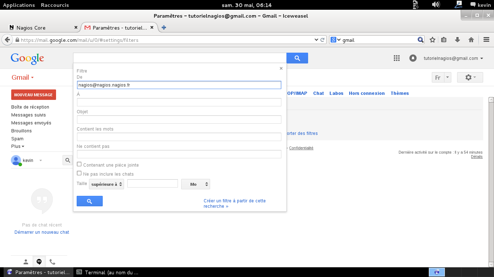Close the filter panel with X
Screen dimensions: 494x277
[x=281, y=69]
